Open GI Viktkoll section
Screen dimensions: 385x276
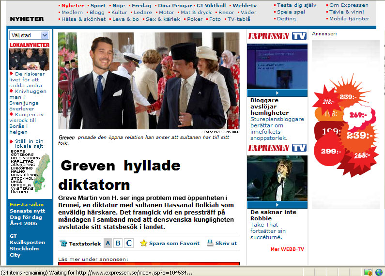(x=211, y=5)
